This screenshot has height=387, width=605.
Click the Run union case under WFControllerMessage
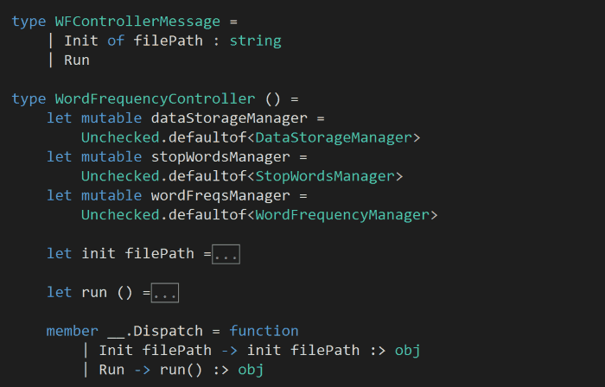tap(76, 60)
